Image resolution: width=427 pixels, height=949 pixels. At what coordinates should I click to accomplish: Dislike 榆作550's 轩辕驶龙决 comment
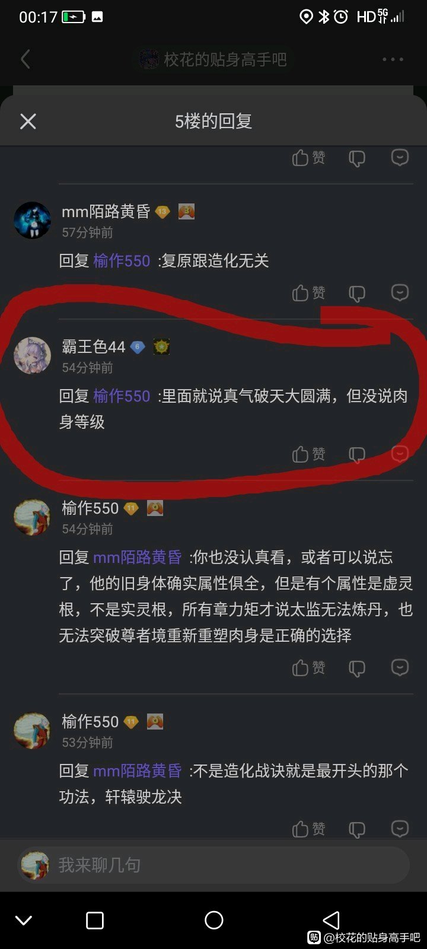(356, 829)
